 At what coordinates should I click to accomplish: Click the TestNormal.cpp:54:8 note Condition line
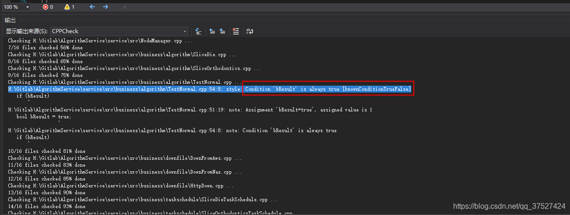click(x=172, y=130)
